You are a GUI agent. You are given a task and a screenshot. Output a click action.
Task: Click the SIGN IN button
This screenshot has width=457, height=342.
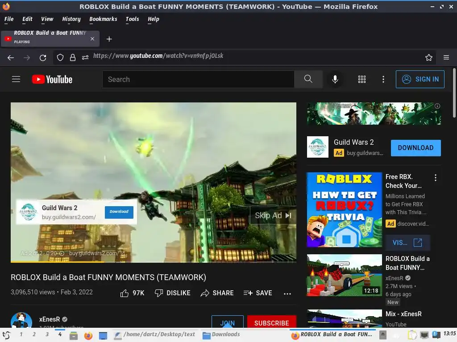point(420,79)
